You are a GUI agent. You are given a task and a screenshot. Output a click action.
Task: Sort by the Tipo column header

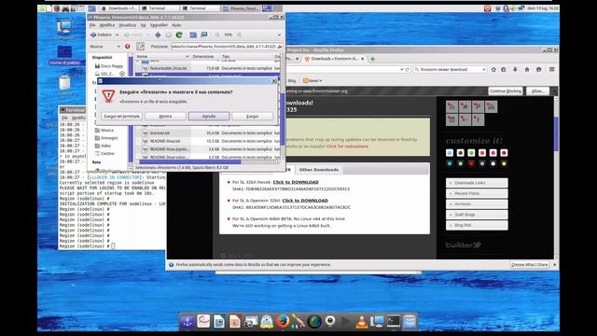pos(226,56)
